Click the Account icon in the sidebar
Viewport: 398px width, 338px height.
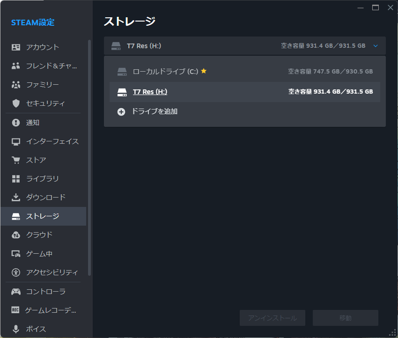[16, 47]
